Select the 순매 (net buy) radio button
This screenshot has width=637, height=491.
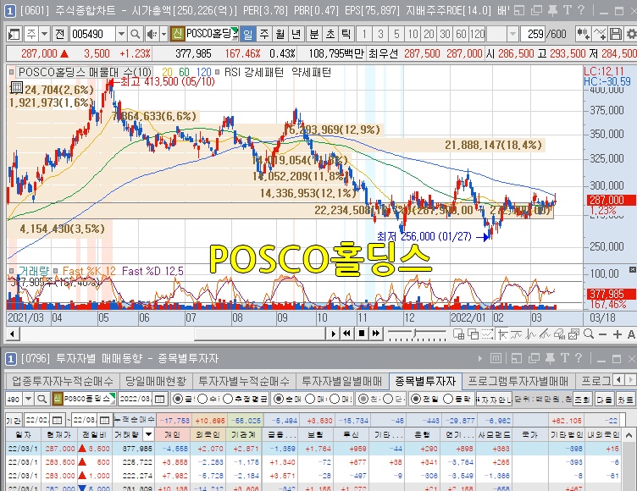[279, 400]
